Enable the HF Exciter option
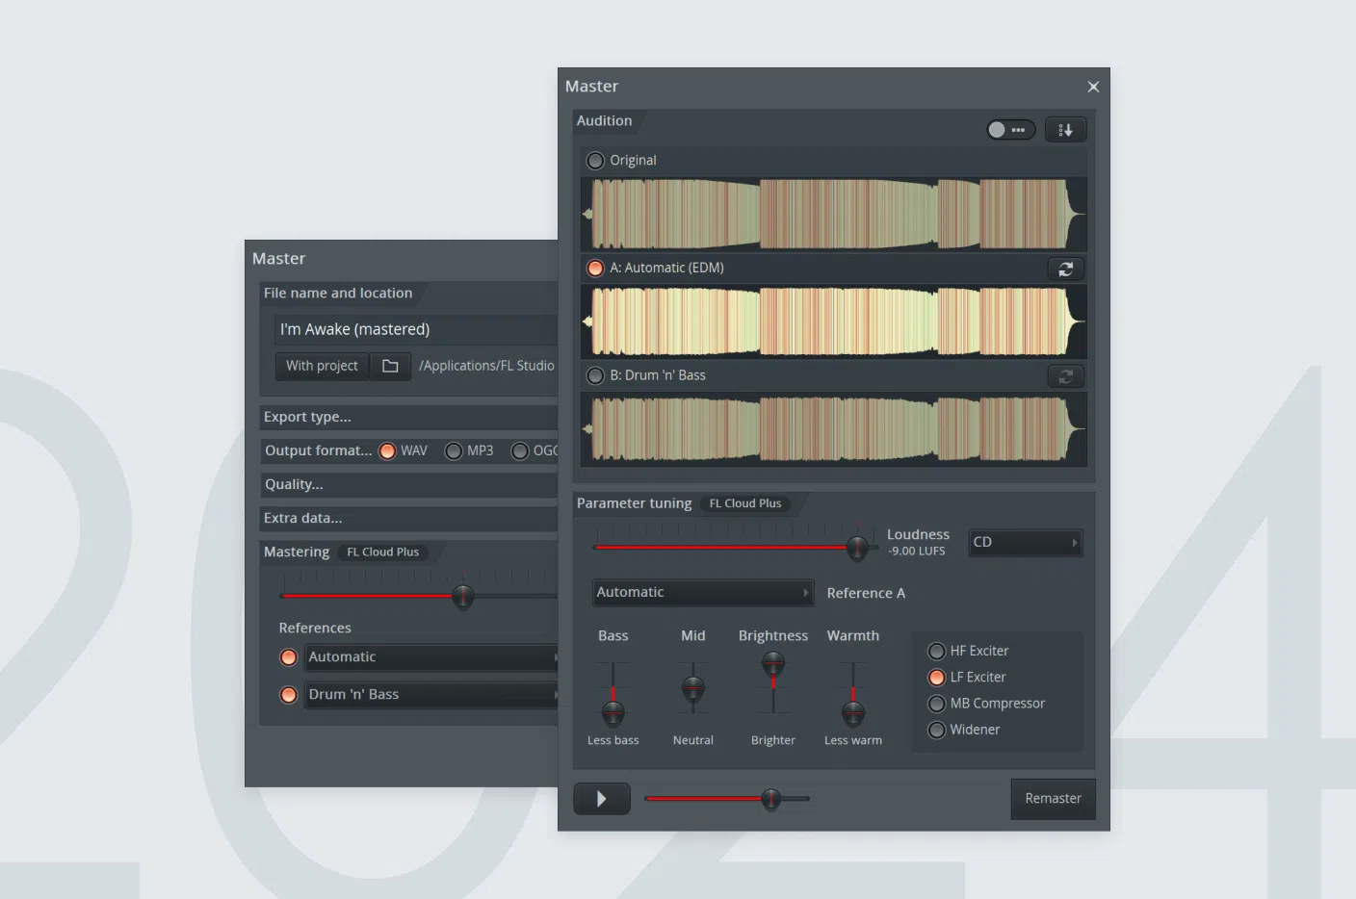Image resolution: width=1356 pixels, height=899 pixels. [936, 652]
